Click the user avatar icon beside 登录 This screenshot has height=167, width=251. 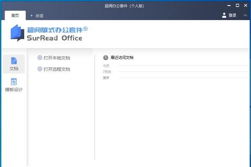224,15
